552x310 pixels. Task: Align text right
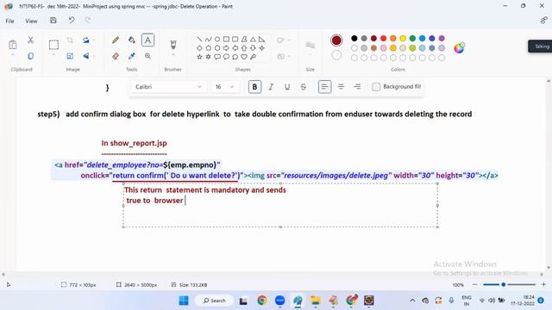(357, 87)
